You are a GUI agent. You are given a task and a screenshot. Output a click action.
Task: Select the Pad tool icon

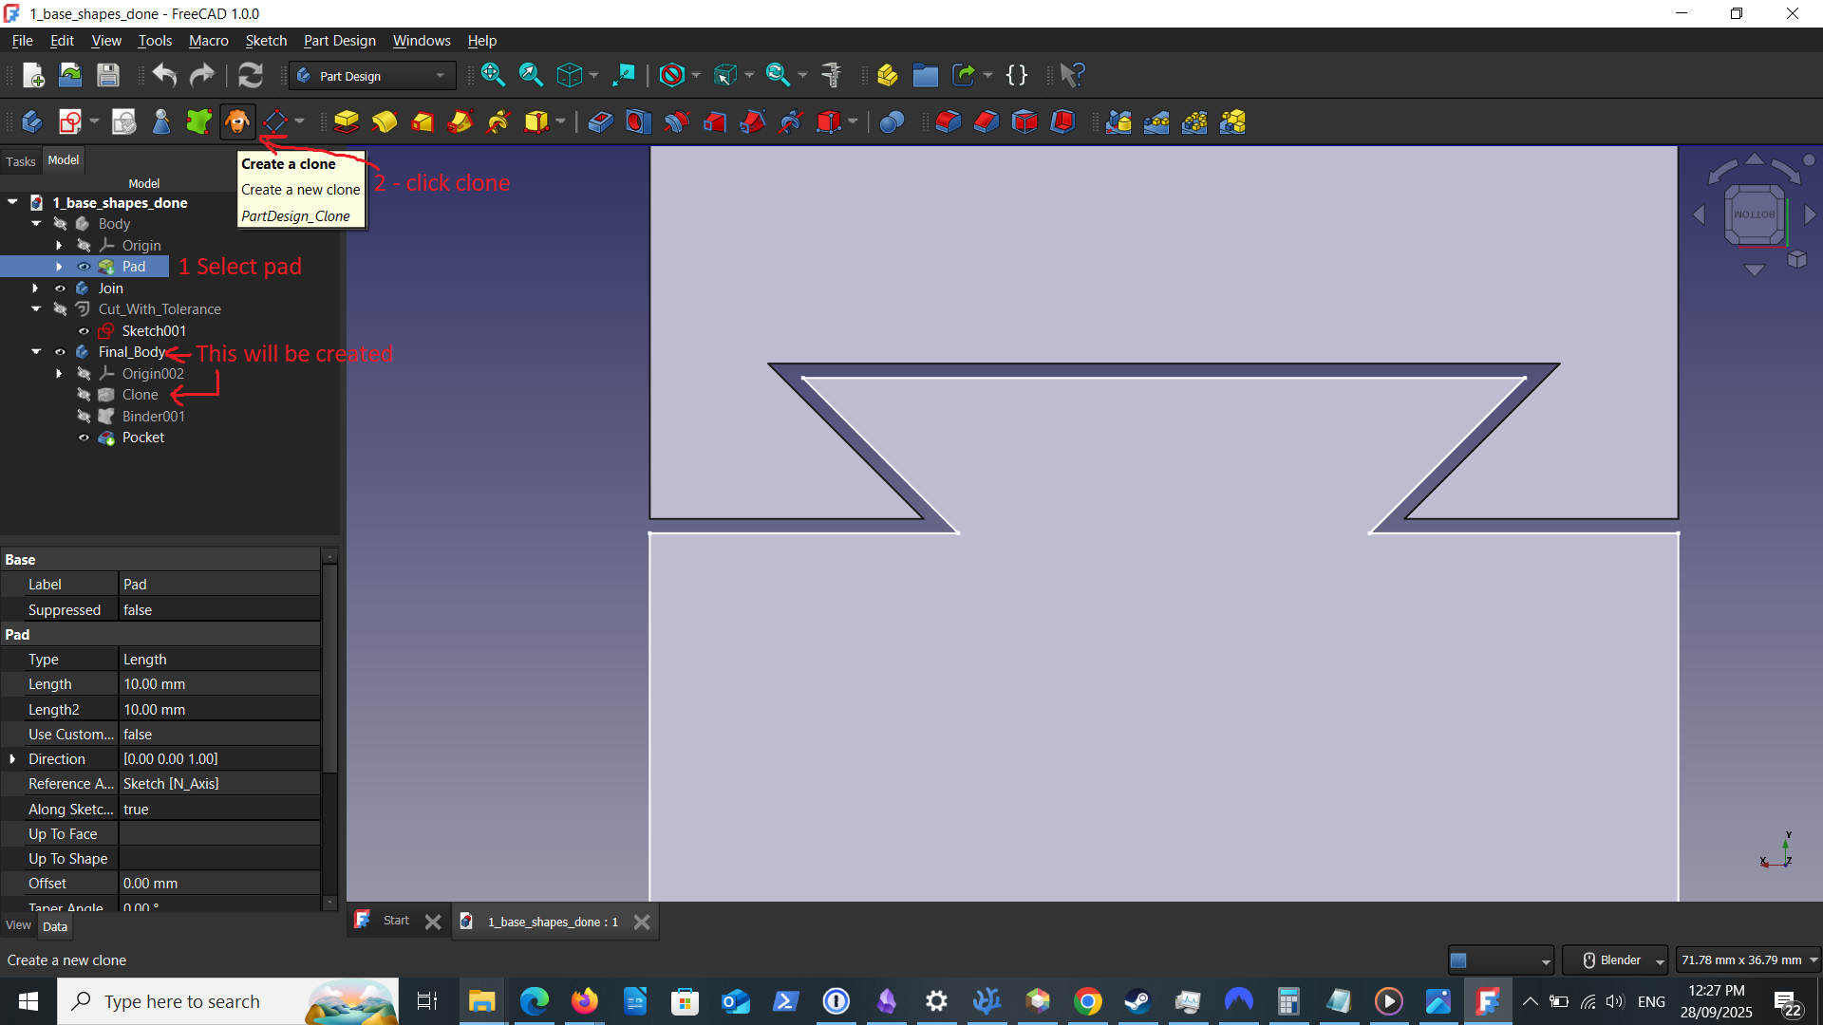point(347,122)
